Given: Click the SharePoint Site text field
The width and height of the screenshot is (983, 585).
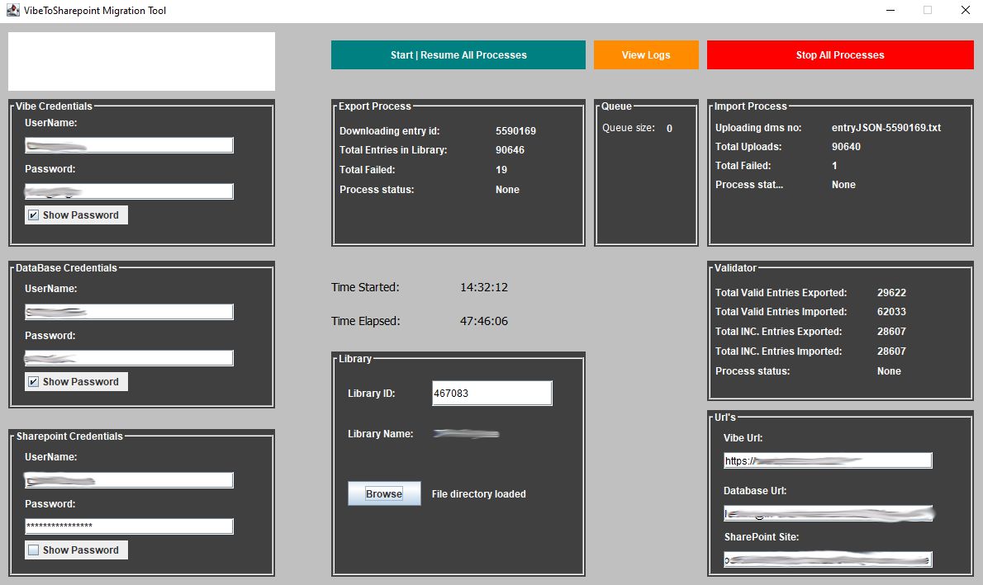Looking at the screenshot, I should 828,559.
